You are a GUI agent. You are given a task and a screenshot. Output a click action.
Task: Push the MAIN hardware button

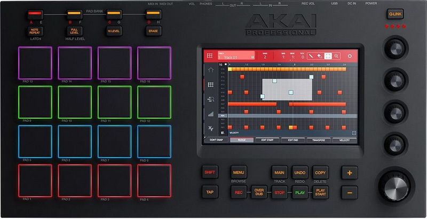click(279, 173)
